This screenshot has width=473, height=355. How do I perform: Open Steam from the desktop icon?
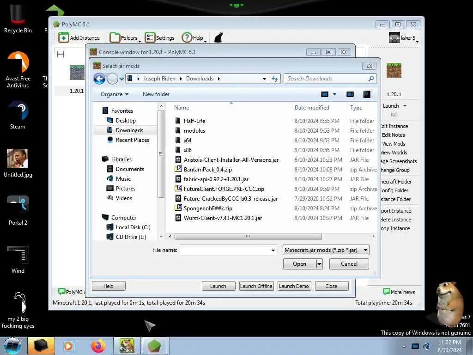coord(18,115)
